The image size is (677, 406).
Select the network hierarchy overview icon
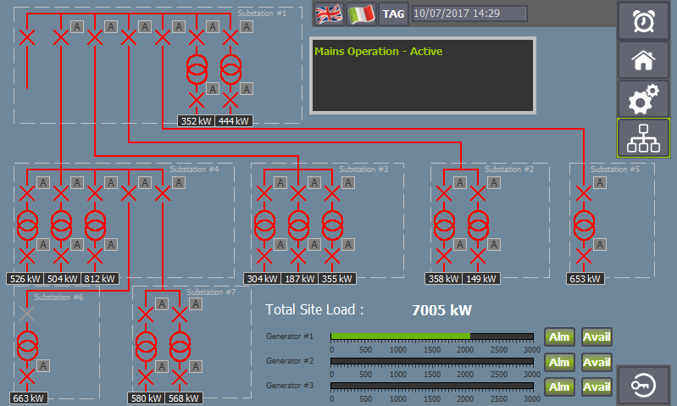(x=643, y=138)
